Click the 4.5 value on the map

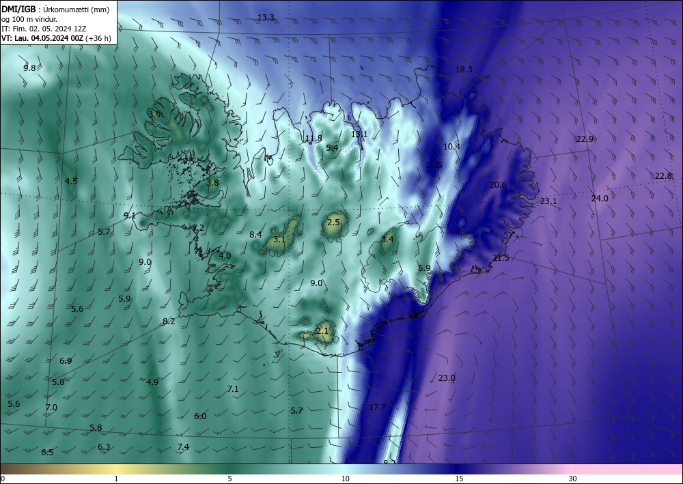pos(71,181)
